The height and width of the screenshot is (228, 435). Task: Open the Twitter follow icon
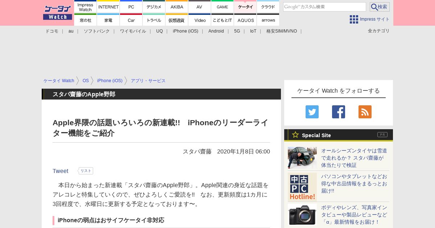pos(312,112)
